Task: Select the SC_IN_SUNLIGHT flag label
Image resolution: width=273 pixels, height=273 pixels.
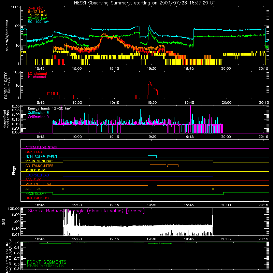Action: click(x=39, y=161)
